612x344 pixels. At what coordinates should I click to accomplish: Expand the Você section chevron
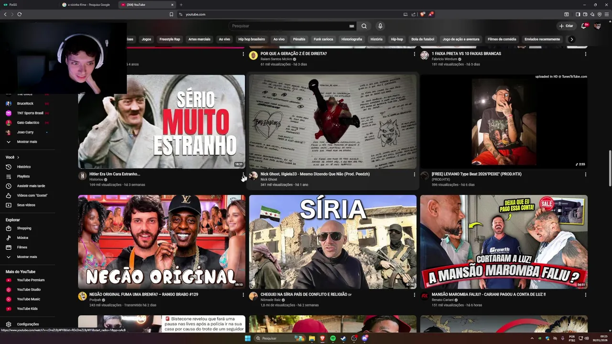18,157
